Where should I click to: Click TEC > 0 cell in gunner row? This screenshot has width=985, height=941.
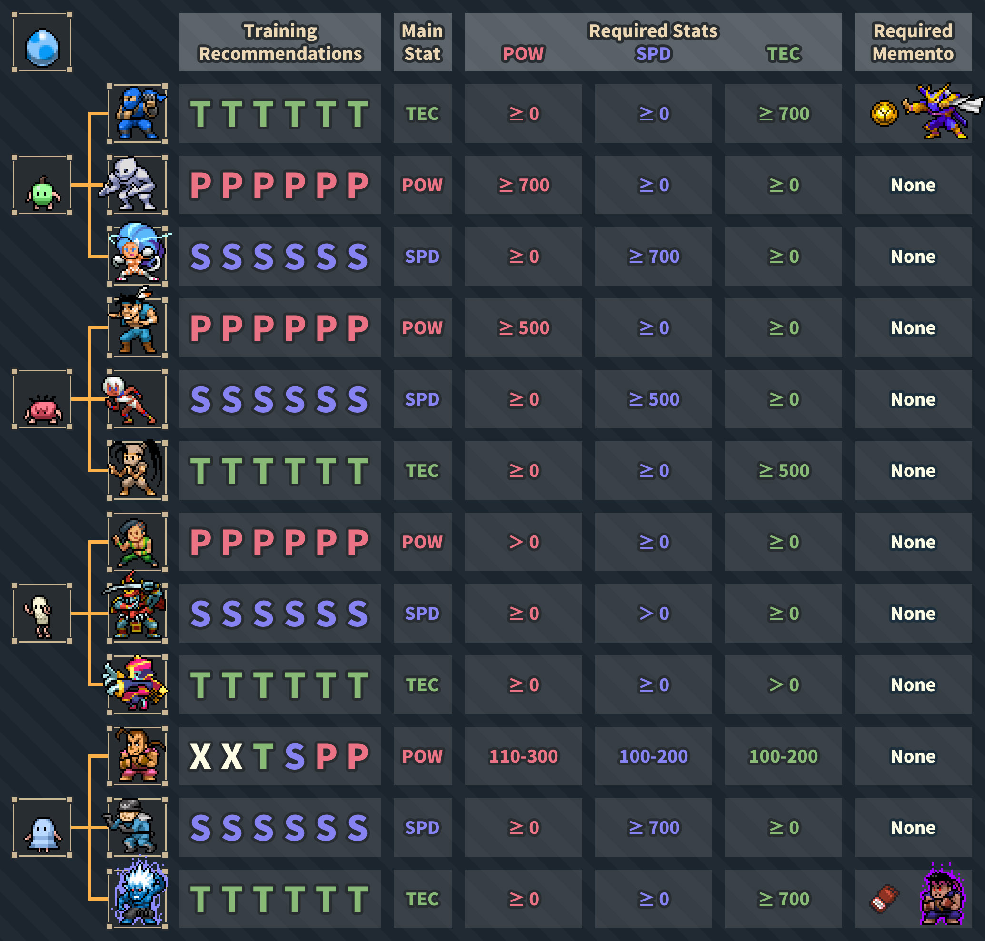point(783,684)
